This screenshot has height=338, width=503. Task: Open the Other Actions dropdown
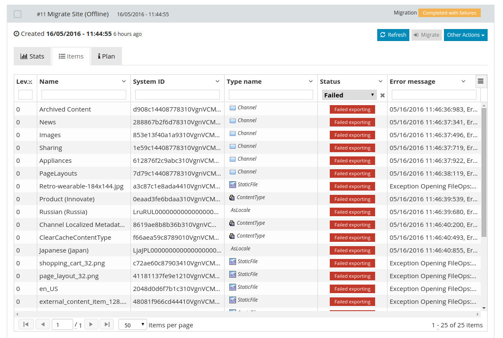point(465,35)
